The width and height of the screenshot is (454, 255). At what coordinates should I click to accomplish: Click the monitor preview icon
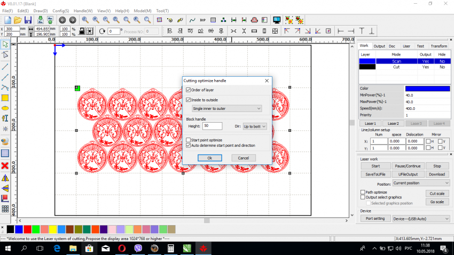coord(277,20)
